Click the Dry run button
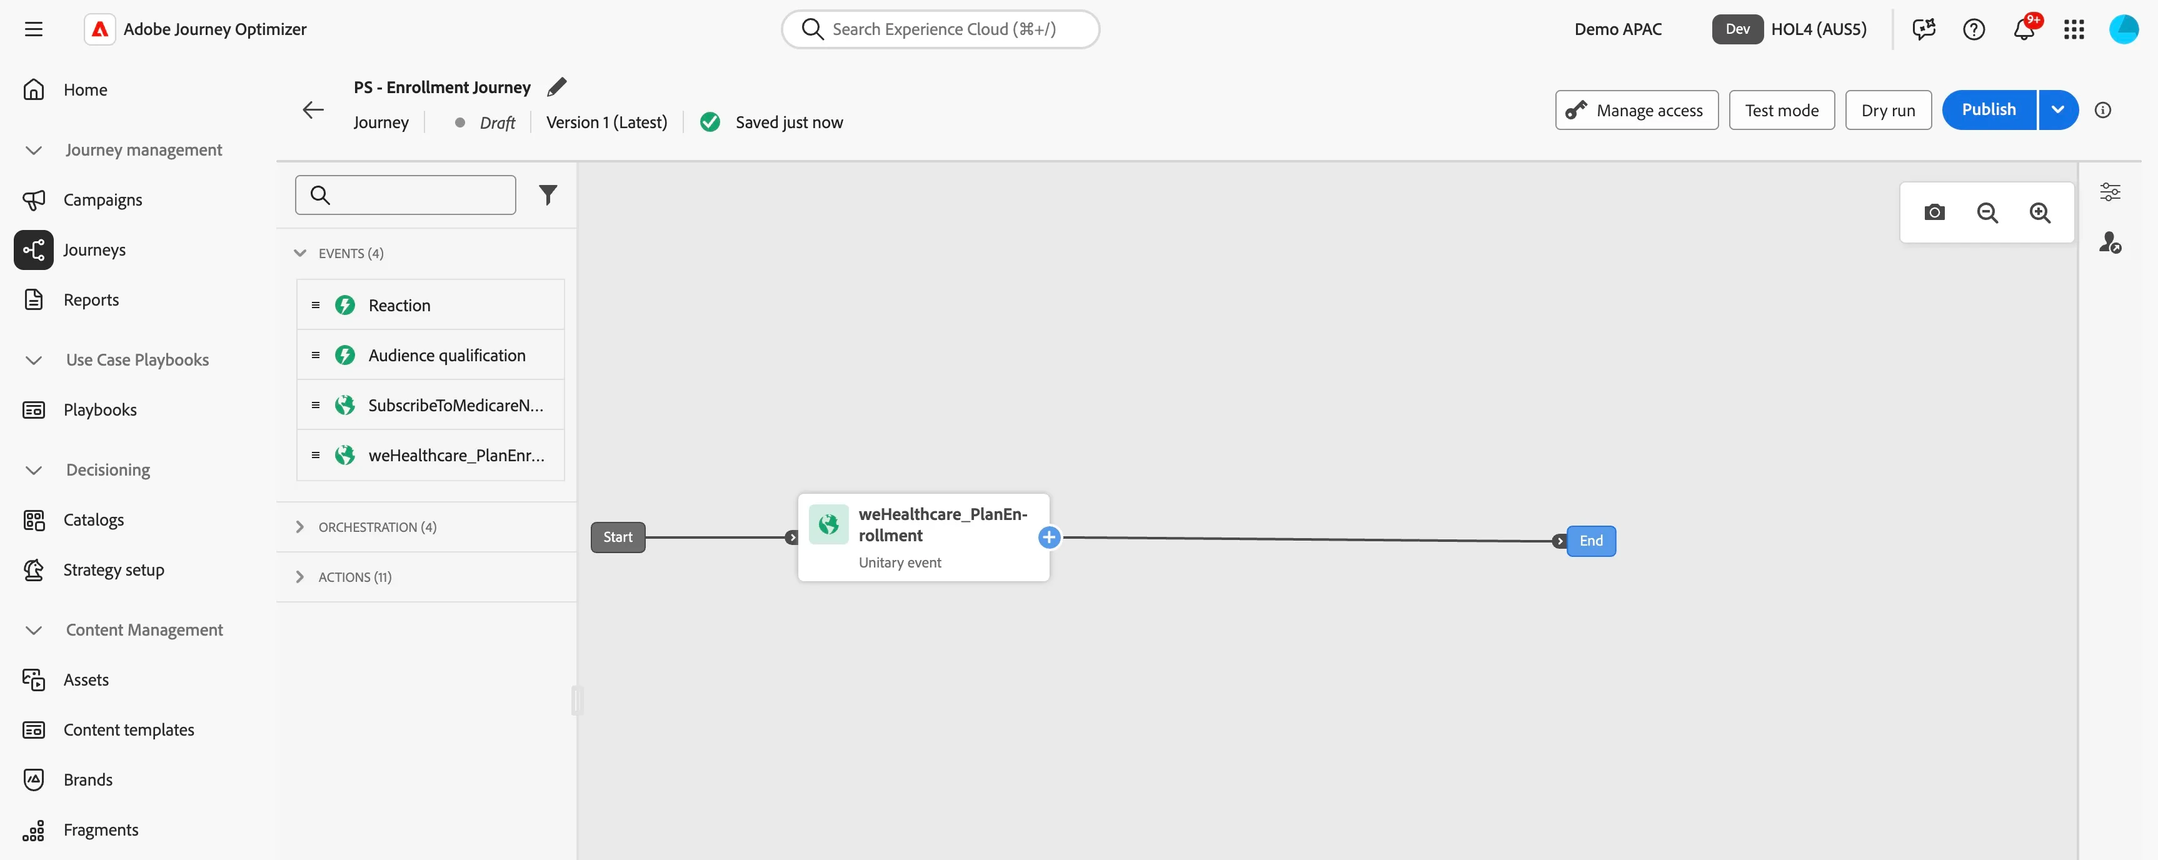The image size is (2158, 860). [1887, 111]
